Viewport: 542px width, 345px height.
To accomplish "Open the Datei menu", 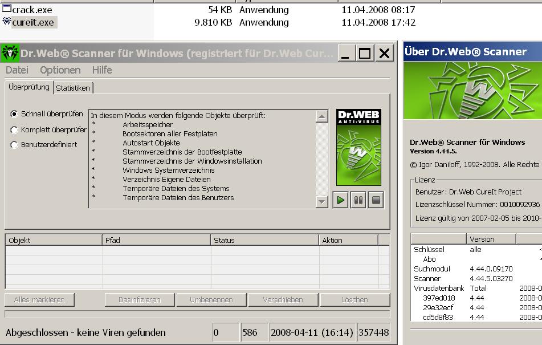I will pyautogui.click(x=17, y=70).
